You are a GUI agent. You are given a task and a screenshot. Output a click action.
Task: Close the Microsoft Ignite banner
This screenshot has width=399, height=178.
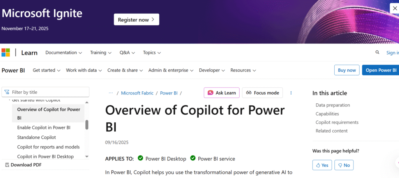395,9
